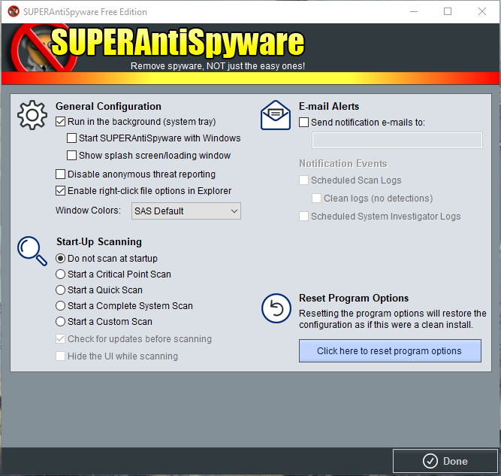501x476 pixels.
Task: Minimize the SUPERAntiSpyware window
Action: click(414, 11)
